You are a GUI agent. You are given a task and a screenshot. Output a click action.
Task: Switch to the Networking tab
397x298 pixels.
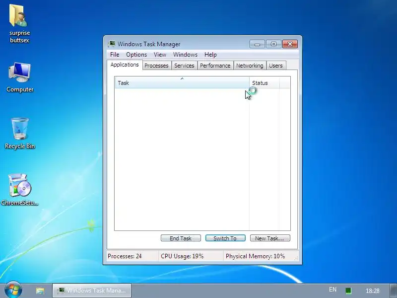(250, 66)
